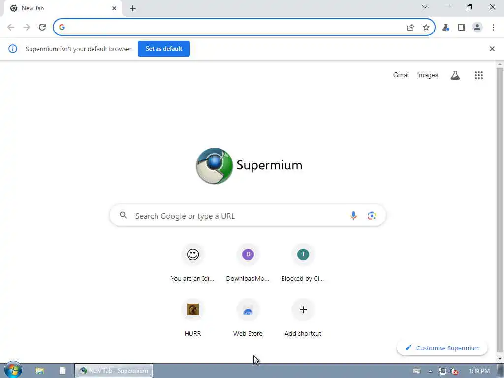Open the Images link

[428, 75]
